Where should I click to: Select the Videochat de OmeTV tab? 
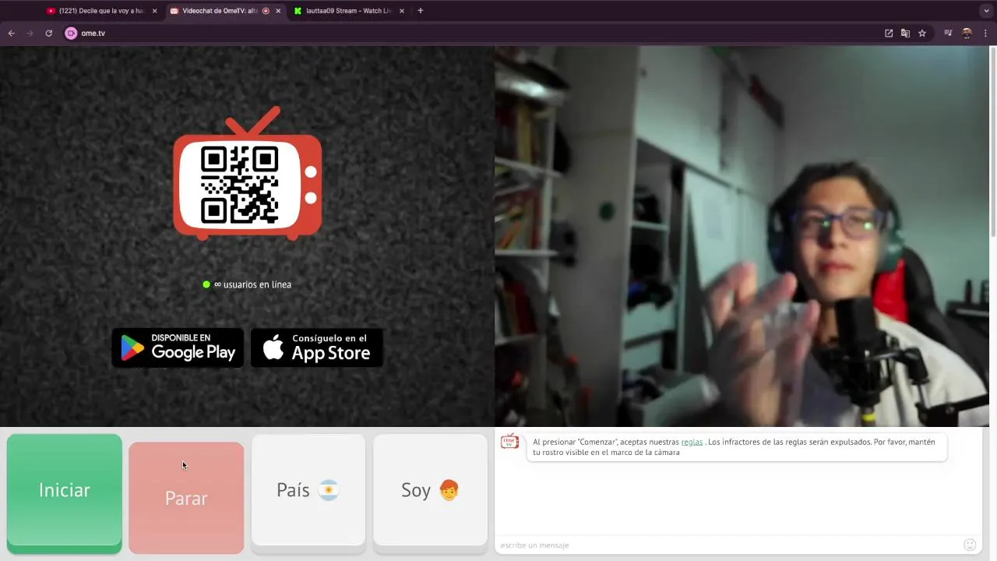[x=220, y=11]
